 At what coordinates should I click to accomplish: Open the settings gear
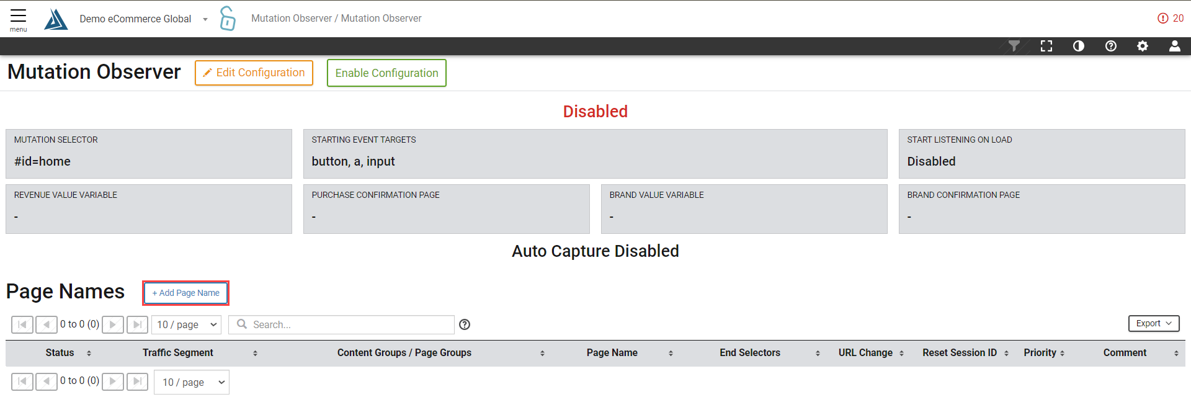coord(1143,46)
